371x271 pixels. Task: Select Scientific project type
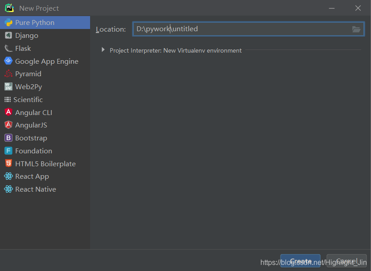click(x=28, y=100)
